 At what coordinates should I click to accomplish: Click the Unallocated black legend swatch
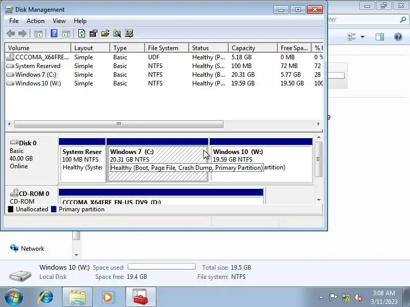point(10,209)
